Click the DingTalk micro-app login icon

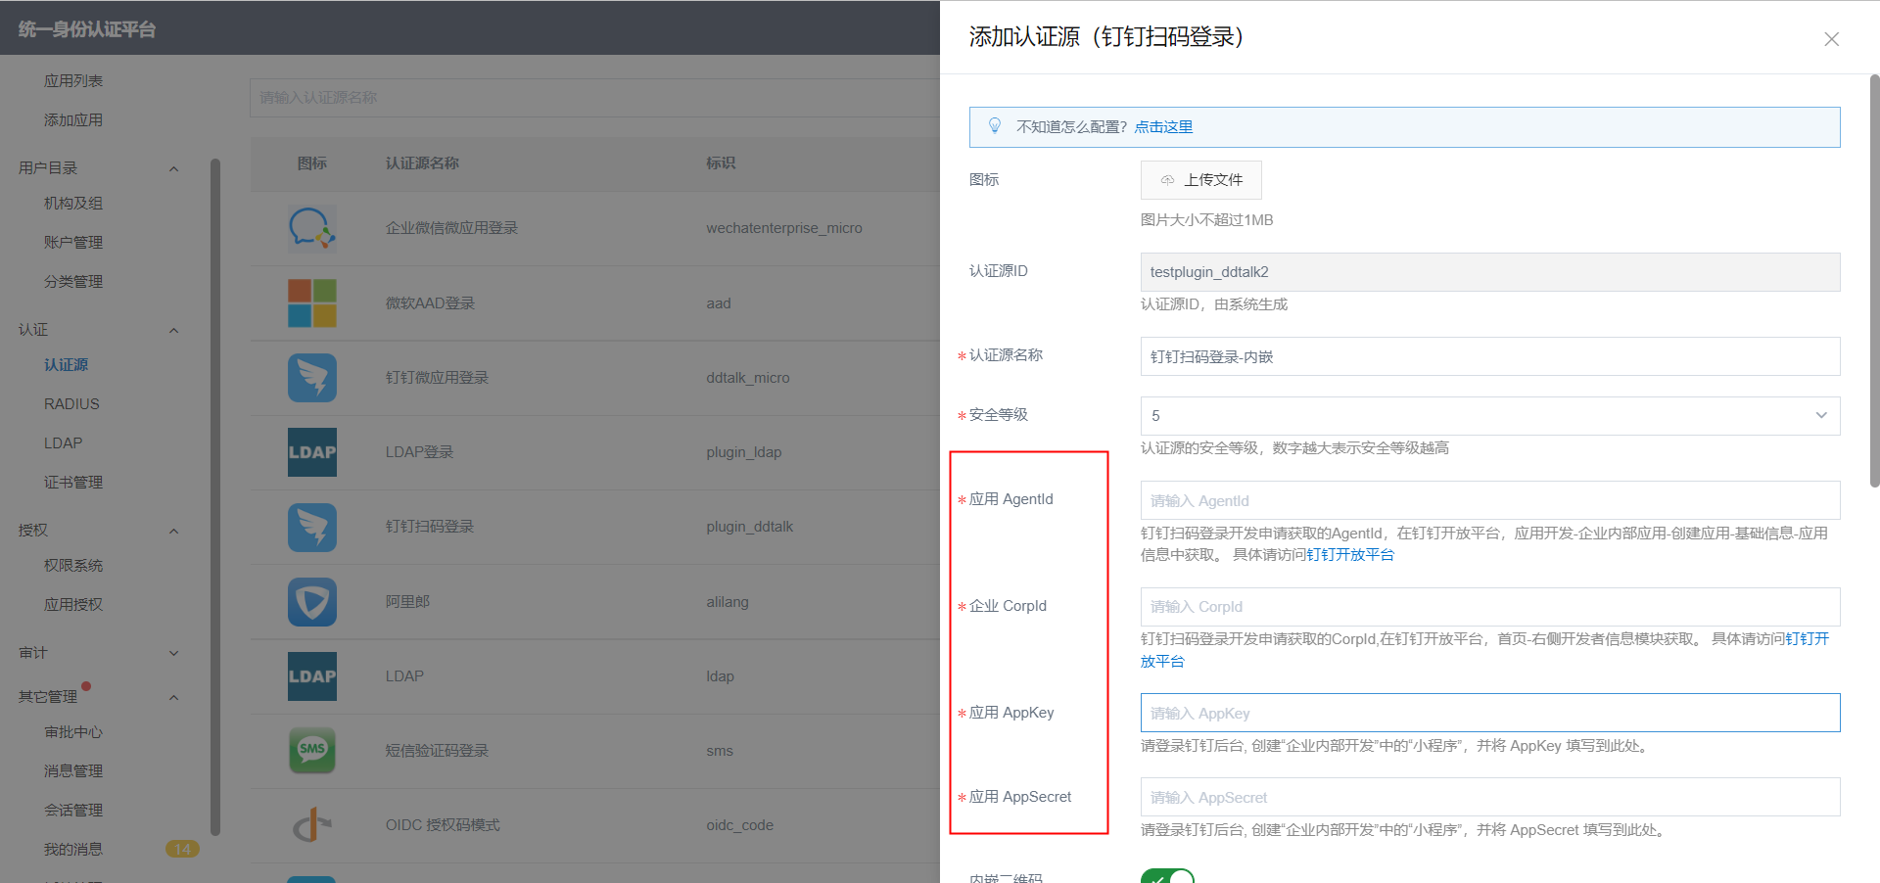[x=311, y=378]
